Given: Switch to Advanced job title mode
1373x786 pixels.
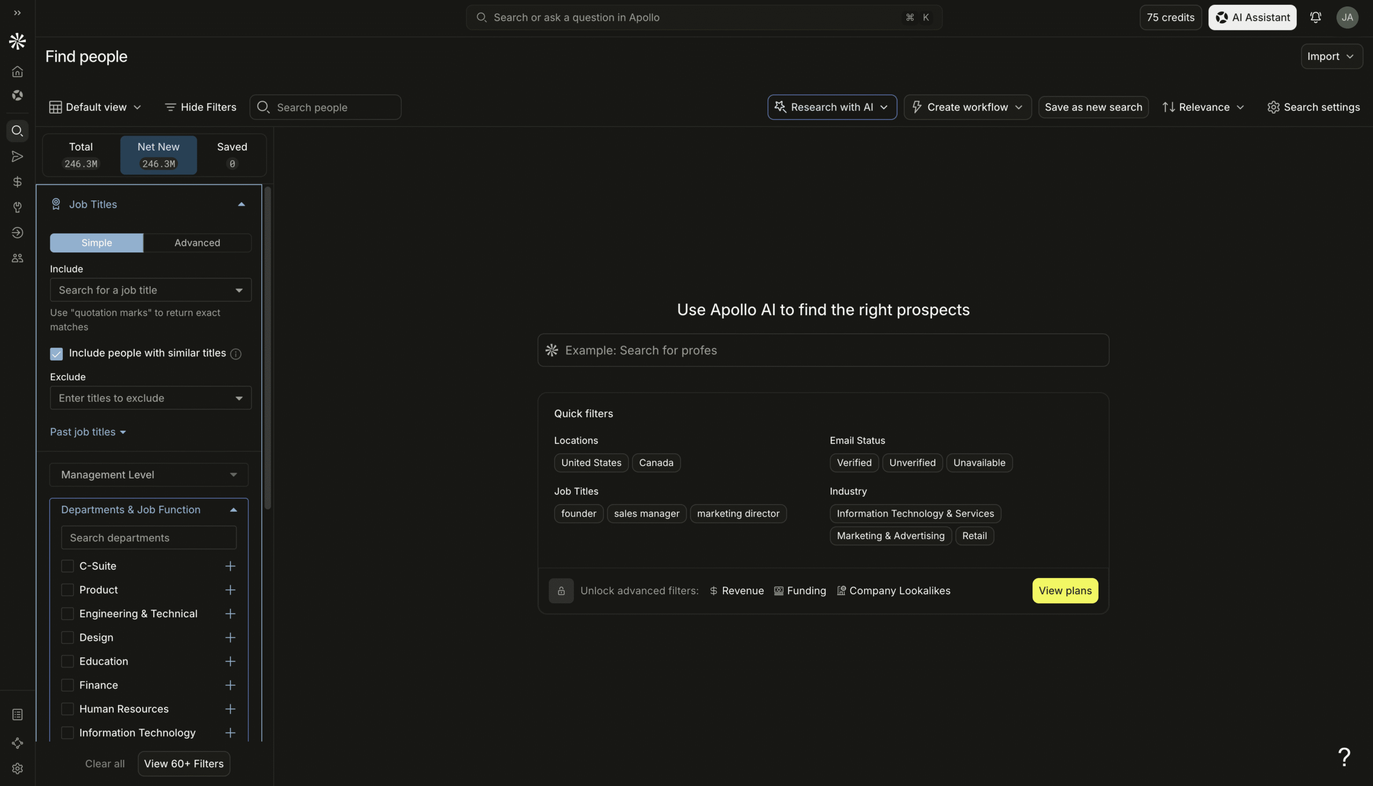Looking at the screenshot, I should 197,243.
